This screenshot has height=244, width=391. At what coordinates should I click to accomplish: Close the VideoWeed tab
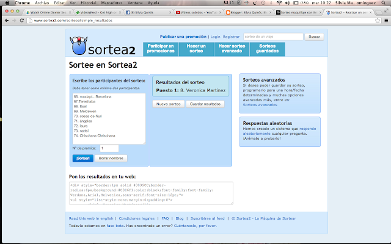120,12
